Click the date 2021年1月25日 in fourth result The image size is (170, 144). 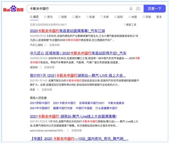click(39, 122)
